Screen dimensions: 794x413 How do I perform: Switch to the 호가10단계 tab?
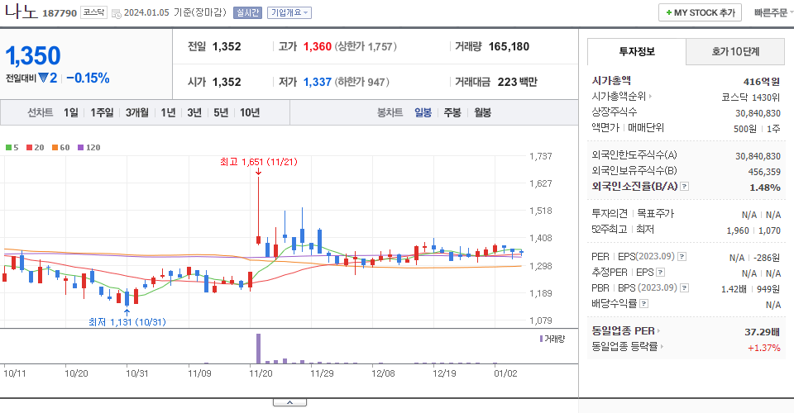click(x=735, y=51)
